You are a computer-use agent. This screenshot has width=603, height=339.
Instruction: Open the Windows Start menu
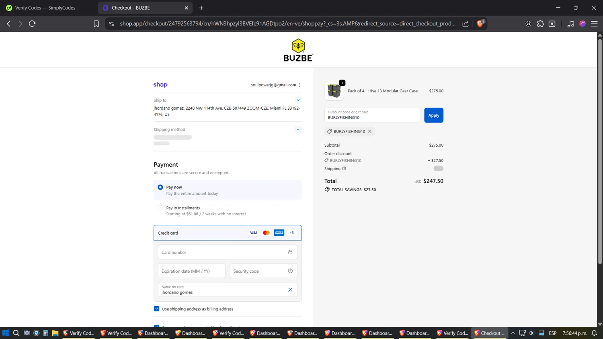point(6,333)
